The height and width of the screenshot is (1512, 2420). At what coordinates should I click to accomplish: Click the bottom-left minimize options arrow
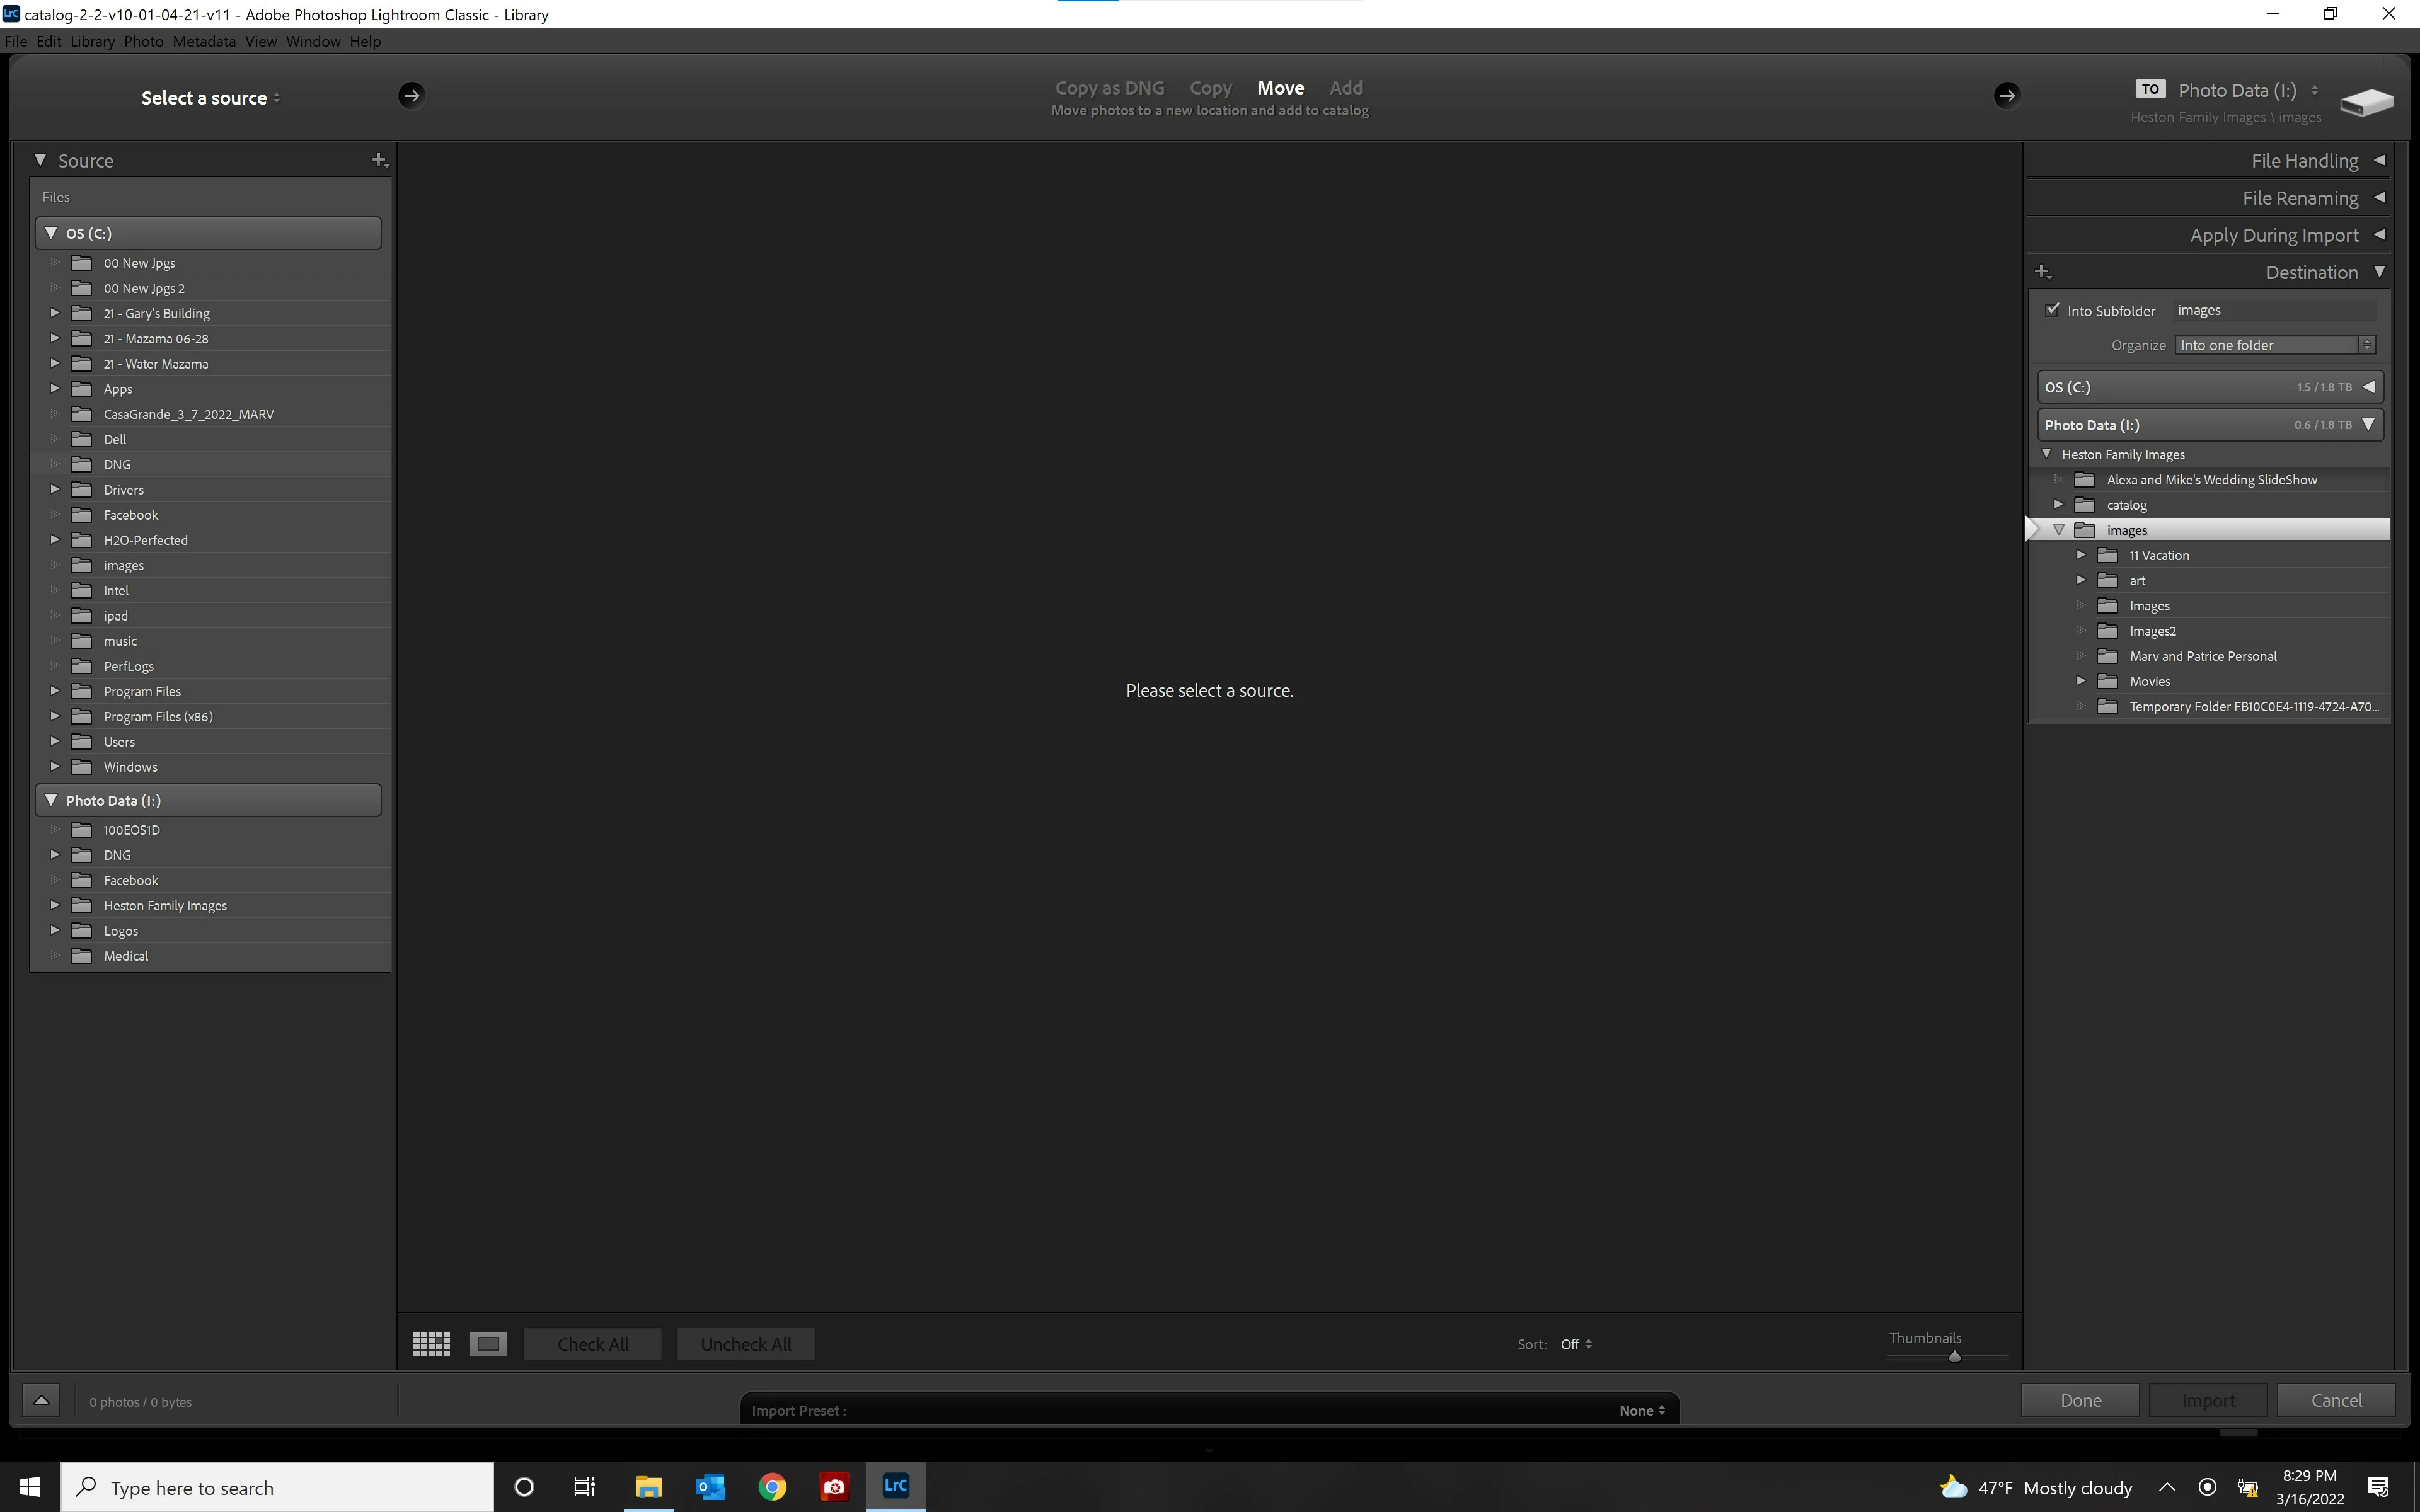tap(41, 1400)
